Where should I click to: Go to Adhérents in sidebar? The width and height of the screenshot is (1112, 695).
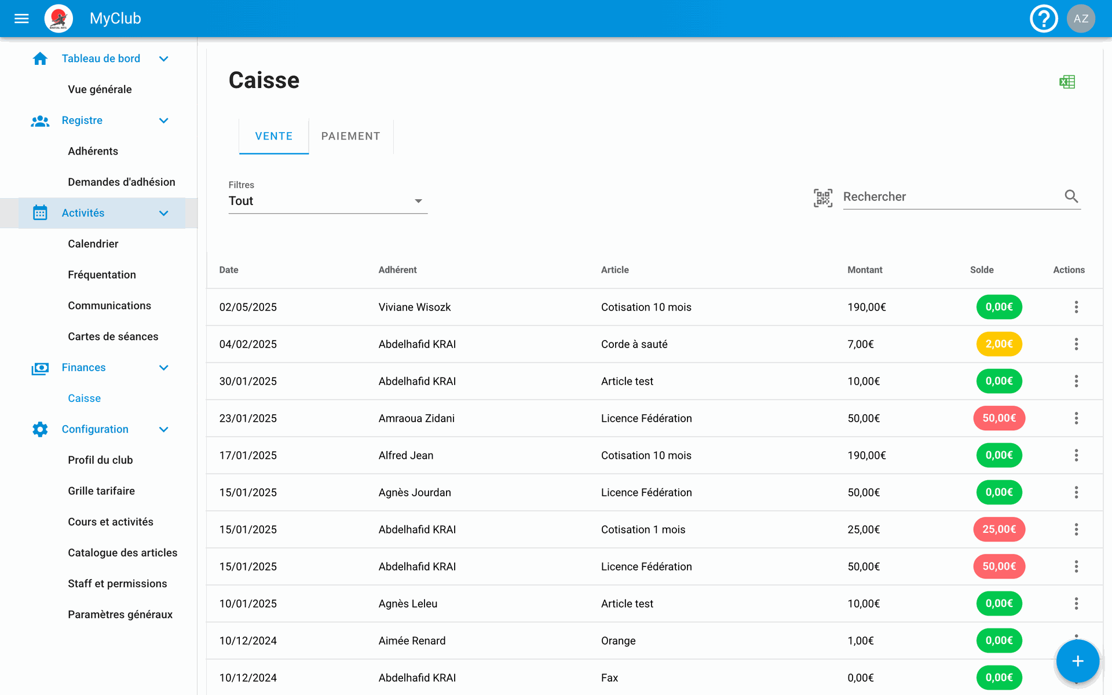(93, 151)
